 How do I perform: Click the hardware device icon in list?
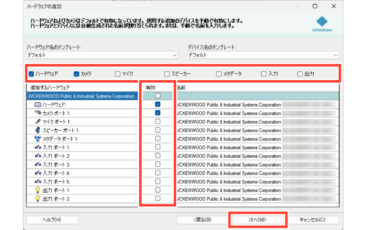[37, 104]
